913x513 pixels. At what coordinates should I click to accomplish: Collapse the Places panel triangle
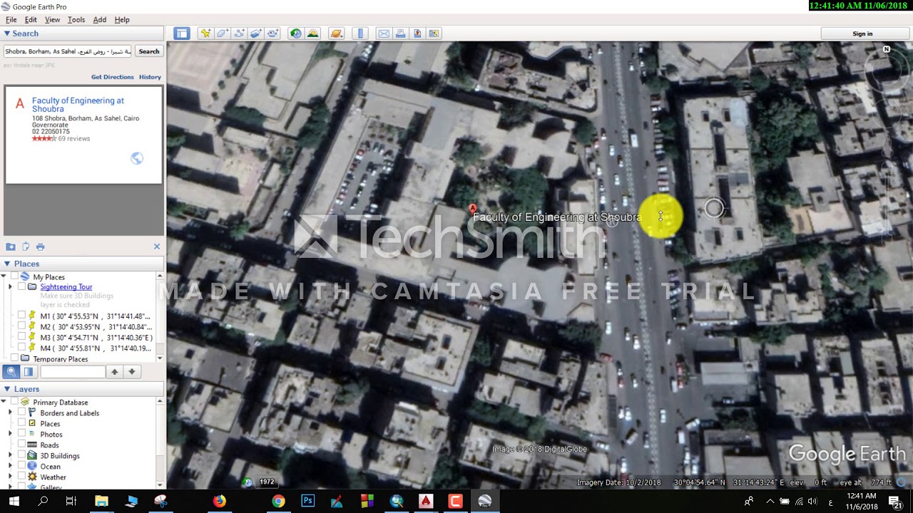pos(7,264)
